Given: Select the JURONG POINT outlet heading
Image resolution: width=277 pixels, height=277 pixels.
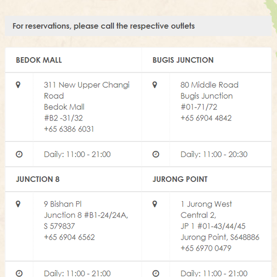Looking at the screenshot, I should pos(180,179).
